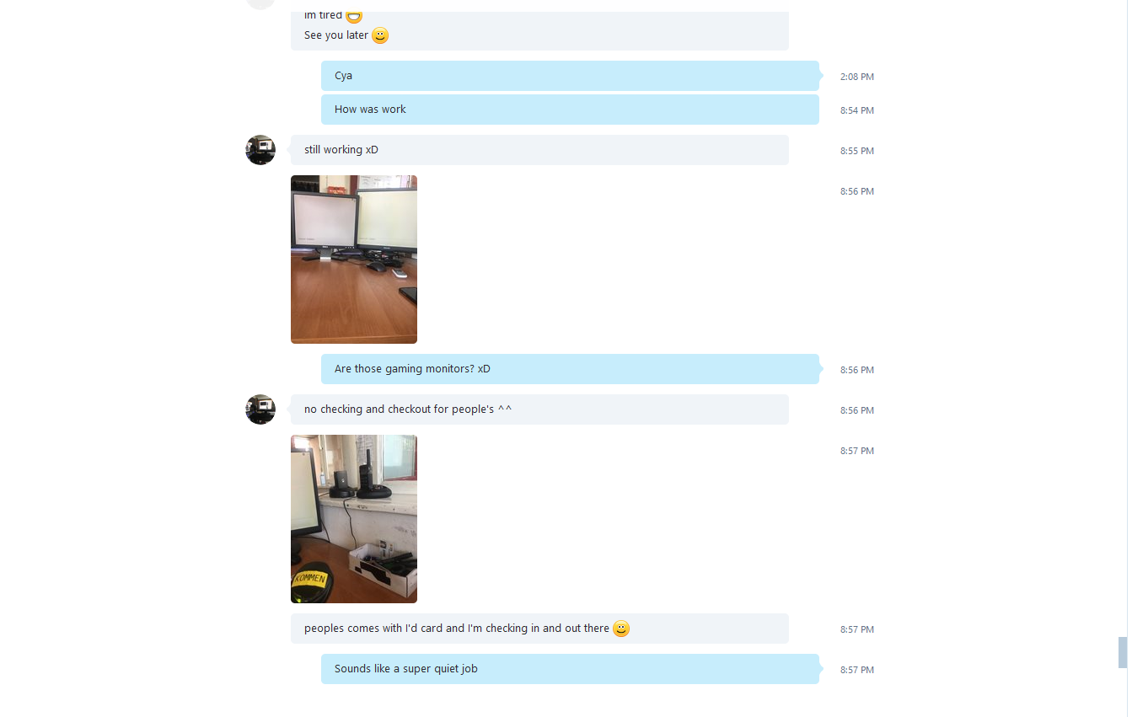Viewport: 1132px width, 717px height.
Task: Select the 'peoples comes with I'd card' message
Action: 539,629
